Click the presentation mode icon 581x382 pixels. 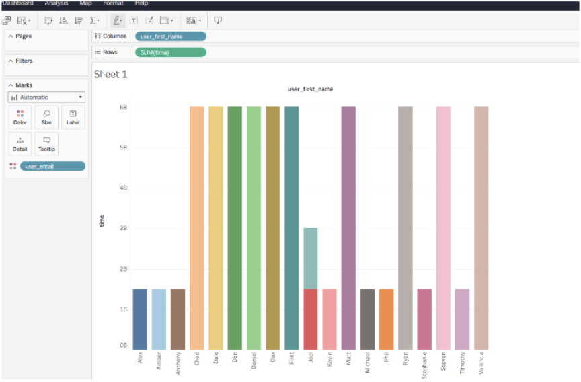click(217, 20)
